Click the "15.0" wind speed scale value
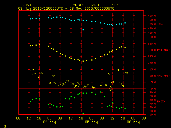This screenshot has width=171, height=128. click(x=153, y=70)
